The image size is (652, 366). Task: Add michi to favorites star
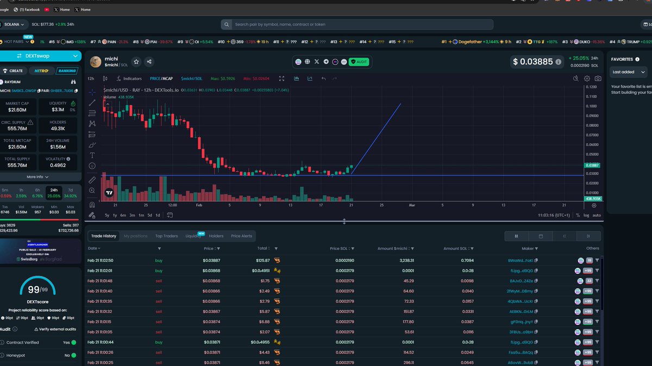[x=136, y=62]
